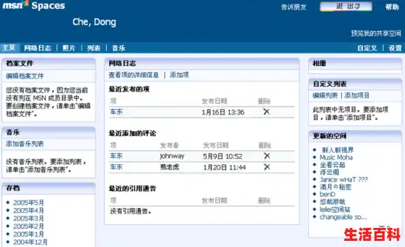Click the 没有引用通告 text
405x247 pixels.
coord(131,212)
